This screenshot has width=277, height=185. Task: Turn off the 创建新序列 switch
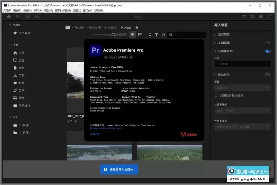pos(268,51)
